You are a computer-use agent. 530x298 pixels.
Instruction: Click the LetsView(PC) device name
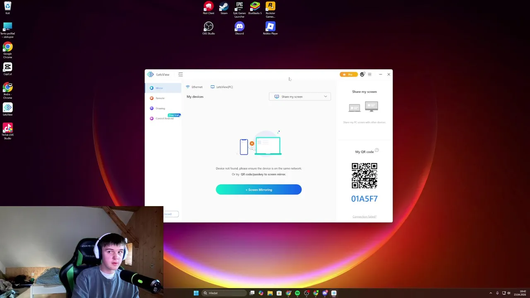(x=222, y=87)
